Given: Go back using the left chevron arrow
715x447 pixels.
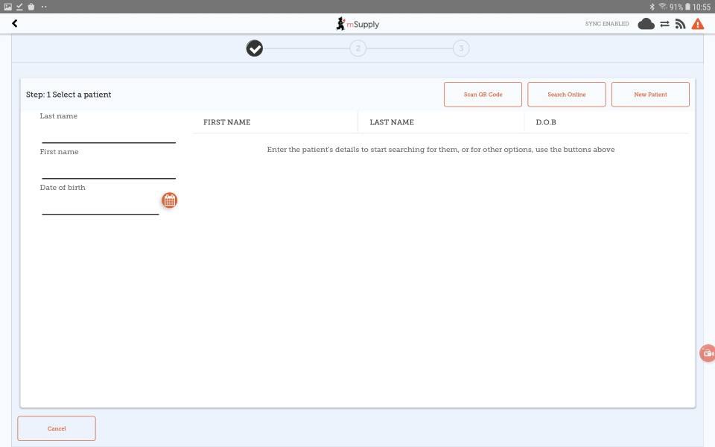Looking at the screenshot, I should [14, 24].
